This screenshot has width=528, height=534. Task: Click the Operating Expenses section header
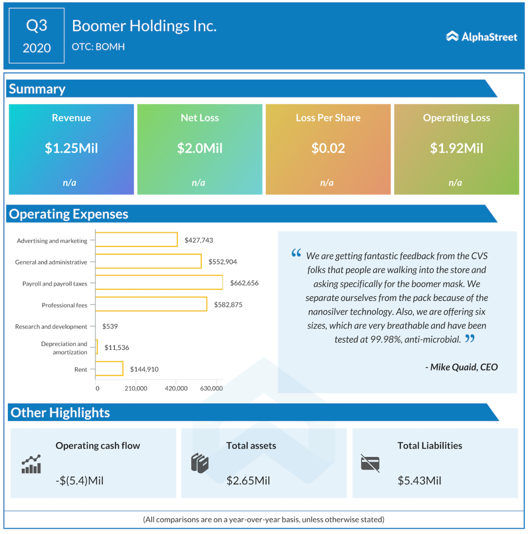68,214
